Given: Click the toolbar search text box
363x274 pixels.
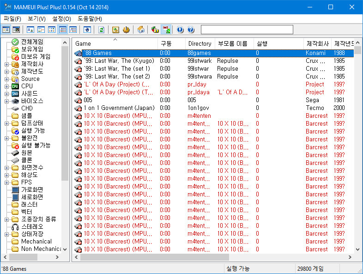Looking at the screenshot, I should pyautogui.click(x=247, y=30).
